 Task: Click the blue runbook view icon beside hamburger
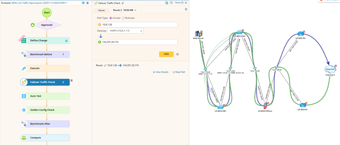[84, 3]
